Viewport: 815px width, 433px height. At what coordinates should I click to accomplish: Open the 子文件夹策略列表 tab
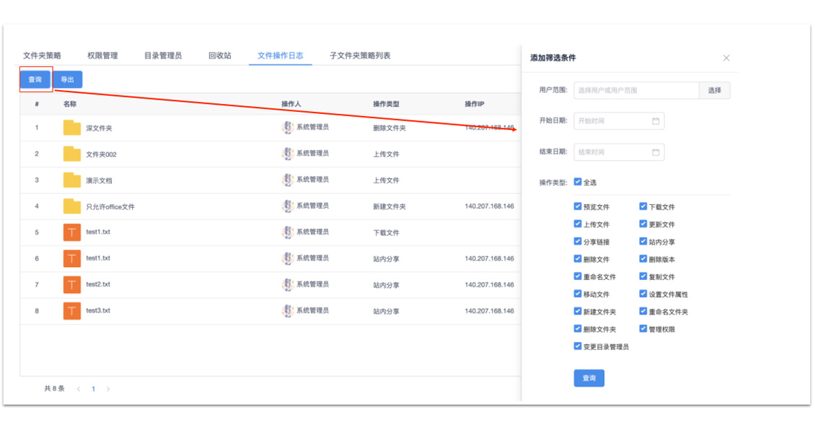pyautogui.click(x=360, y=56)
